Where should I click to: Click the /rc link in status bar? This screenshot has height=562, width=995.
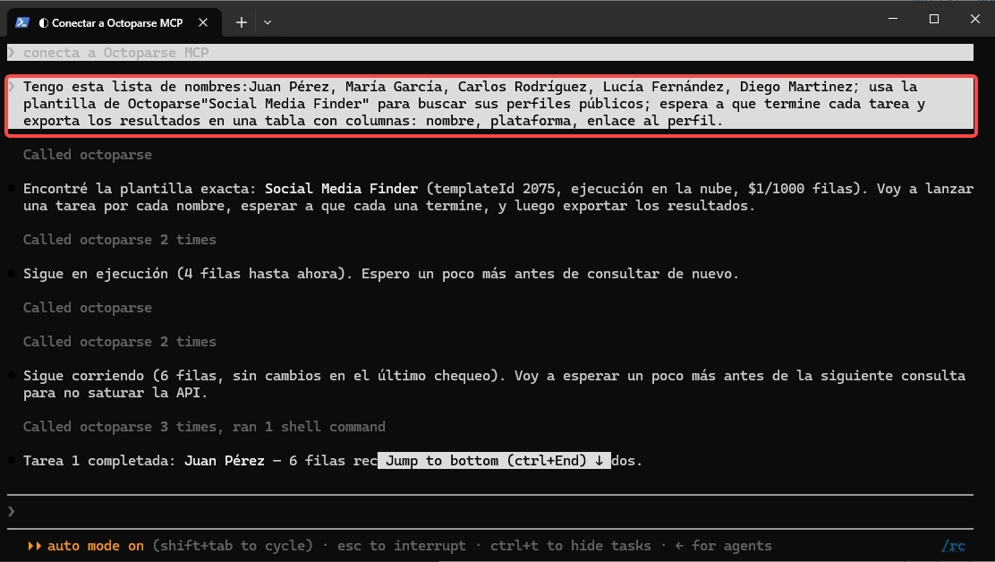tap(953, 546)
